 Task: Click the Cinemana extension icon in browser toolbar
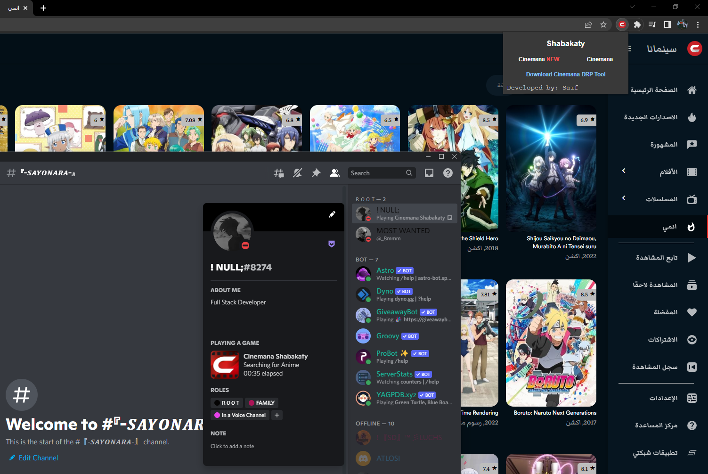point(622,25)
